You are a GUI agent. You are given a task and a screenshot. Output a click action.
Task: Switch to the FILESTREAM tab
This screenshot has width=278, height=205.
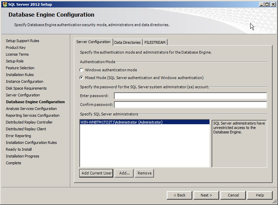[x=155, y=42]
